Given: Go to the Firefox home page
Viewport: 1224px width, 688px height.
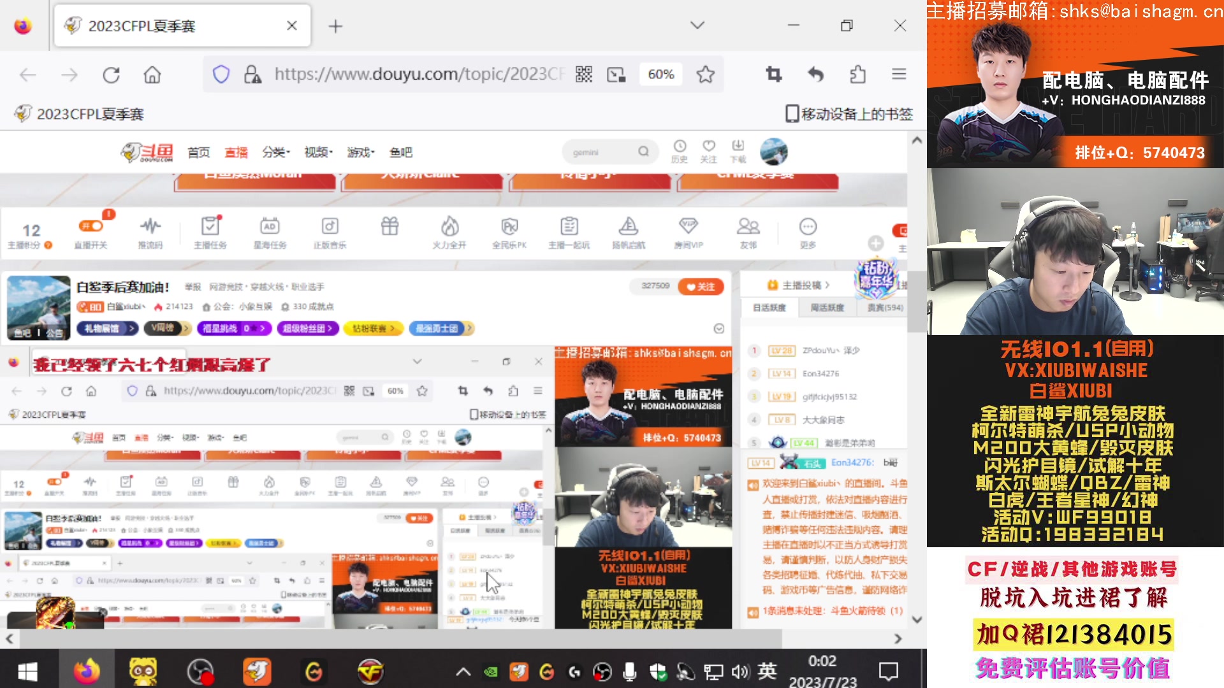Looking at the screenshot, I should (x=152, y=75).
